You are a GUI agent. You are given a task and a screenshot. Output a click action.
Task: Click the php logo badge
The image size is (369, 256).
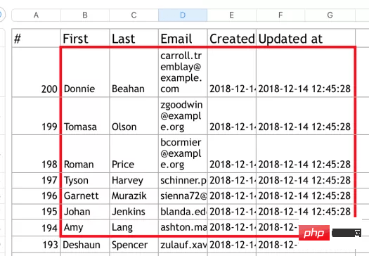coord(314,233)
